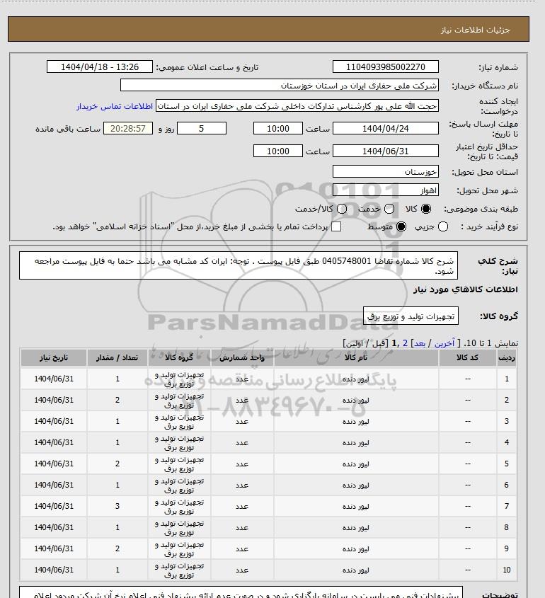Screen dimensions: 545x598
Task: Click the تاریخ نیاز column header
Action: coord(53,357)
